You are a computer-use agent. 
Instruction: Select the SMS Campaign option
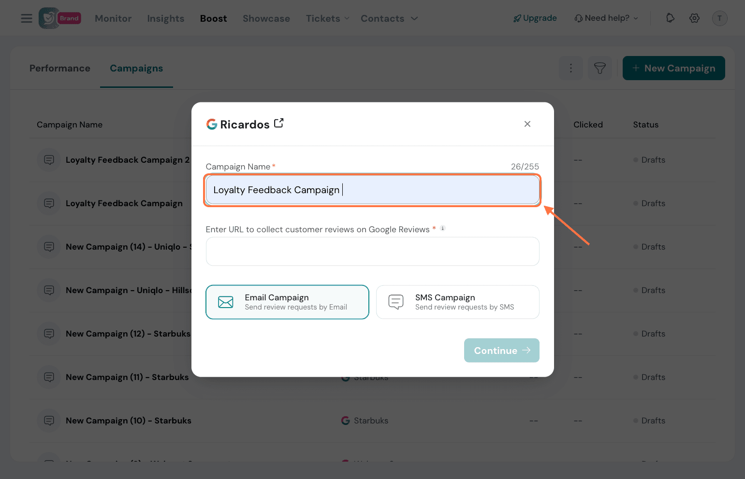pos(457,302)
